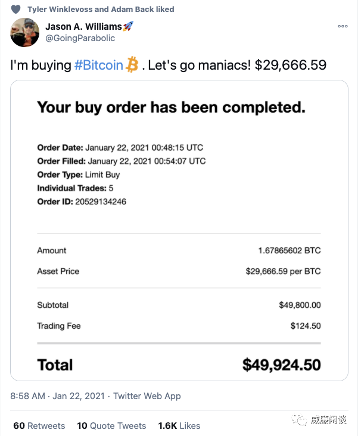
Task: Click the $49,924.50 total amount
Action: tap(281, 365)
